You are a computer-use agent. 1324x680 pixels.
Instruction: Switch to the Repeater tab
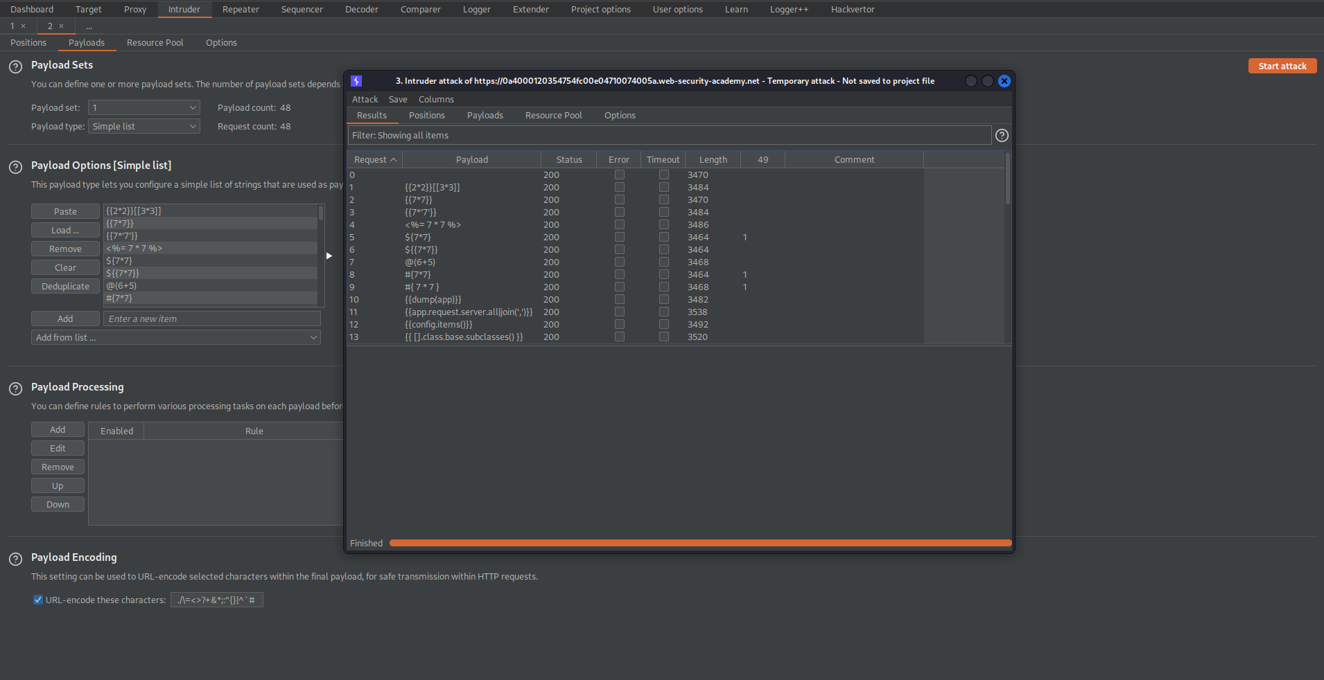241,9
